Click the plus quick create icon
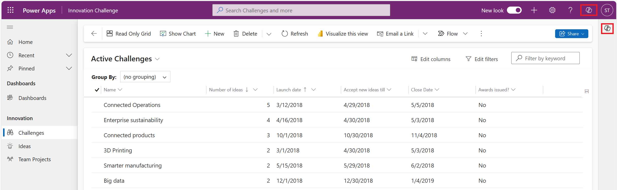The image size is (617, 190). (534, 10)
